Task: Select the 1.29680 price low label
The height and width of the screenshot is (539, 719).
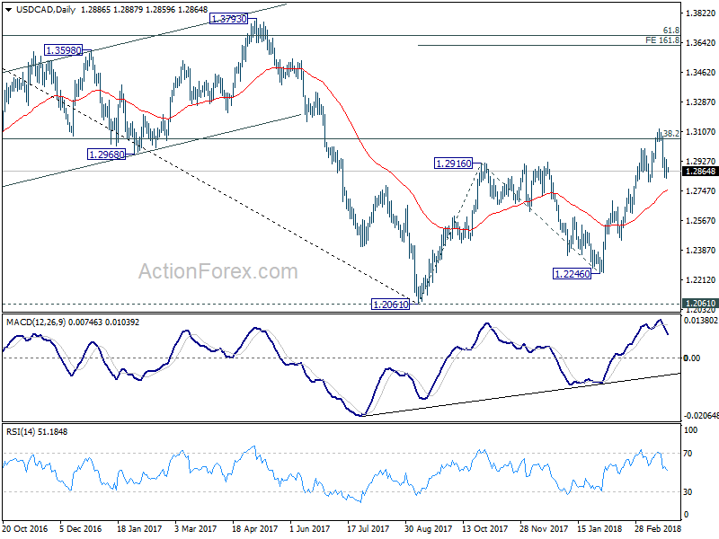Action: coord(106,155)
